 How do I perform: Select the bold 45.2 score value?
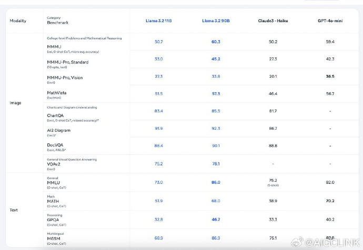click(216, 59)
